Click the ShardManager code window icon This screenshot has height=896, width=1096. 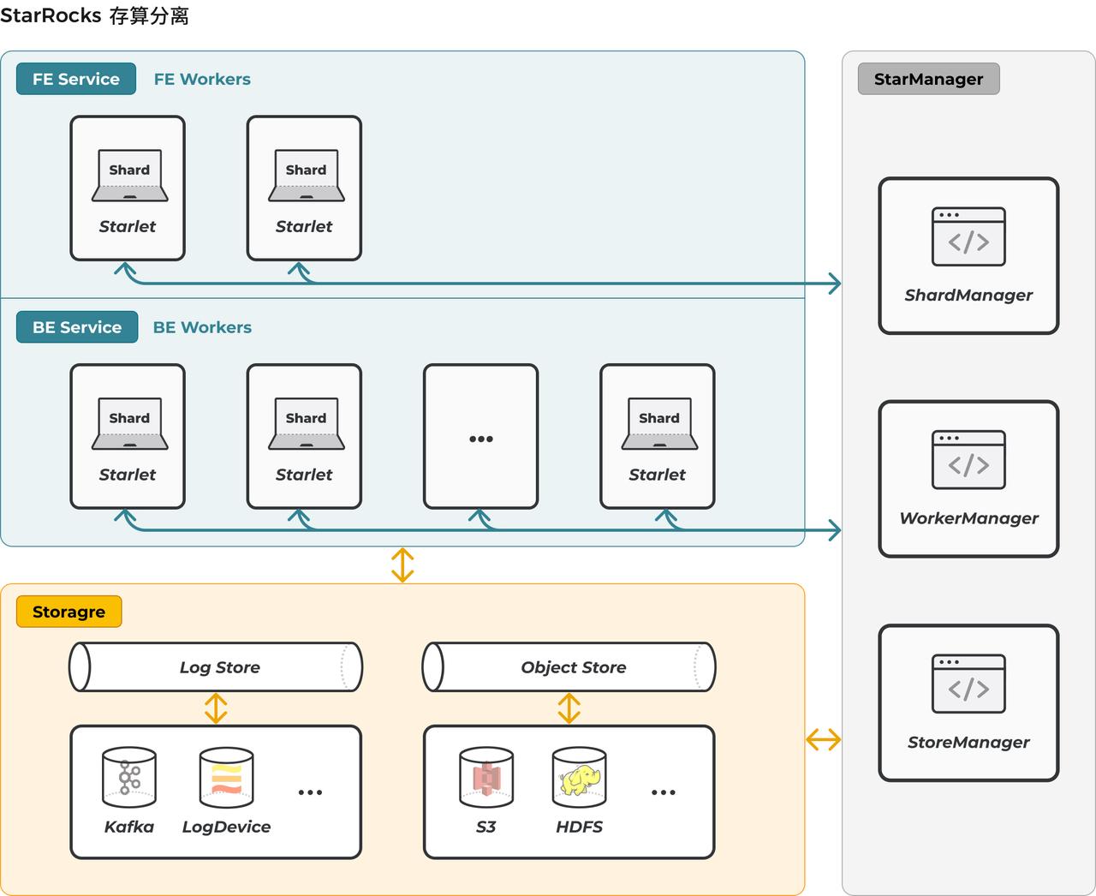pyautogui.click(x=968, y=237)
